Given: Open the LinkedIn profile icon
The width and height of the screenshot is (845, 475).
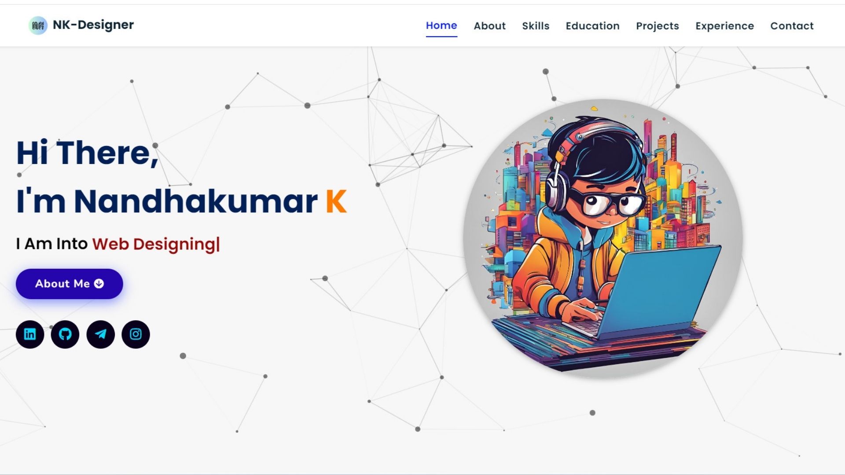Looking at the screenshot, I should 30,334.
